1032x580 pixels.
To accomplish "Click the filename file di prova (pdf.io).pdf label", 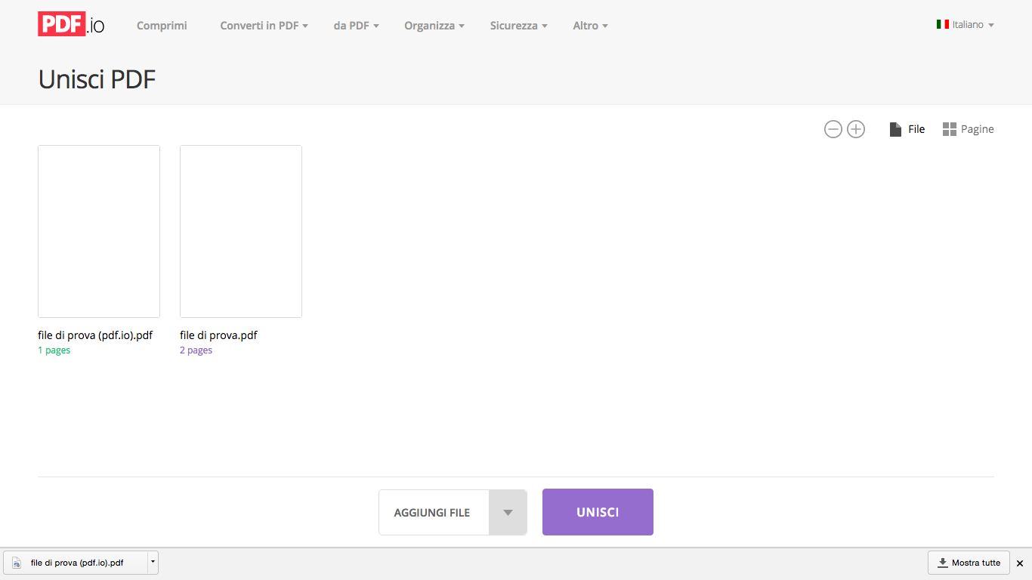I will pos(95,335).
